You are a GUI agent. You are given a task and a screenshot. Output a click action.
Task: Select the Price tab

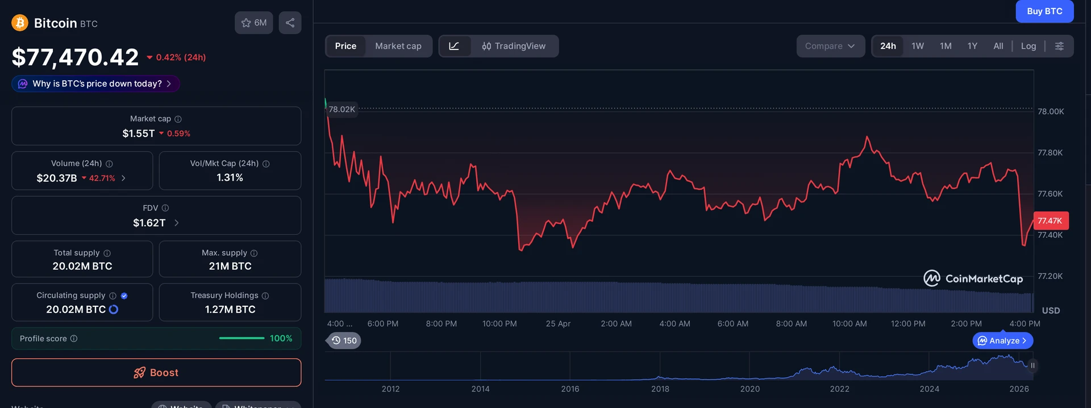tap(345, 46)
